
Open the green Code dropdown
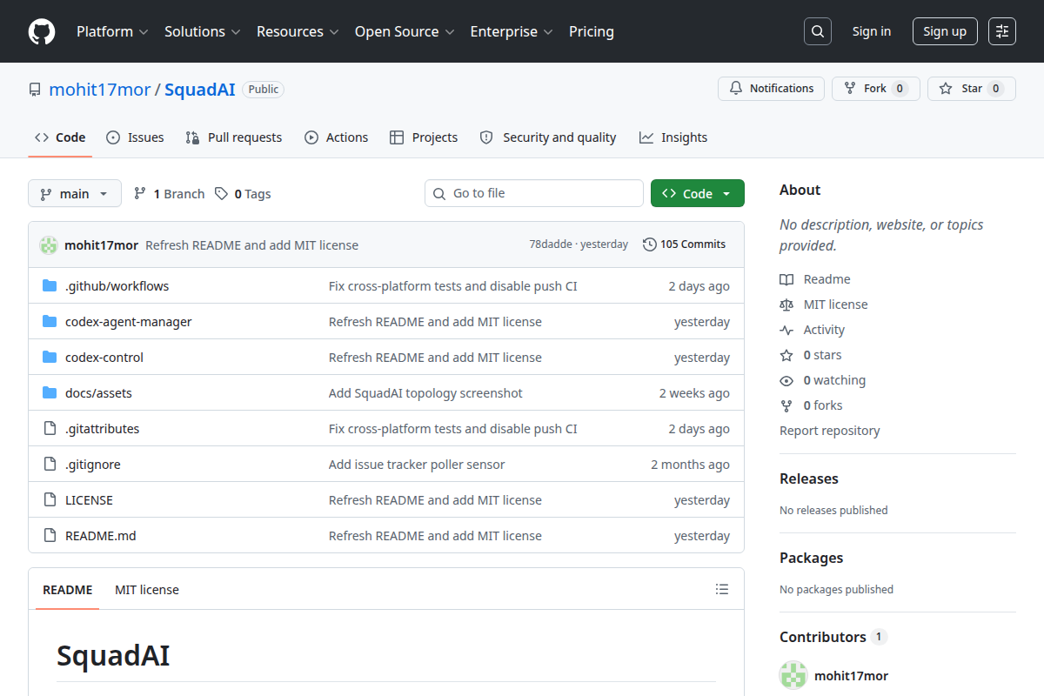point(698,194)
